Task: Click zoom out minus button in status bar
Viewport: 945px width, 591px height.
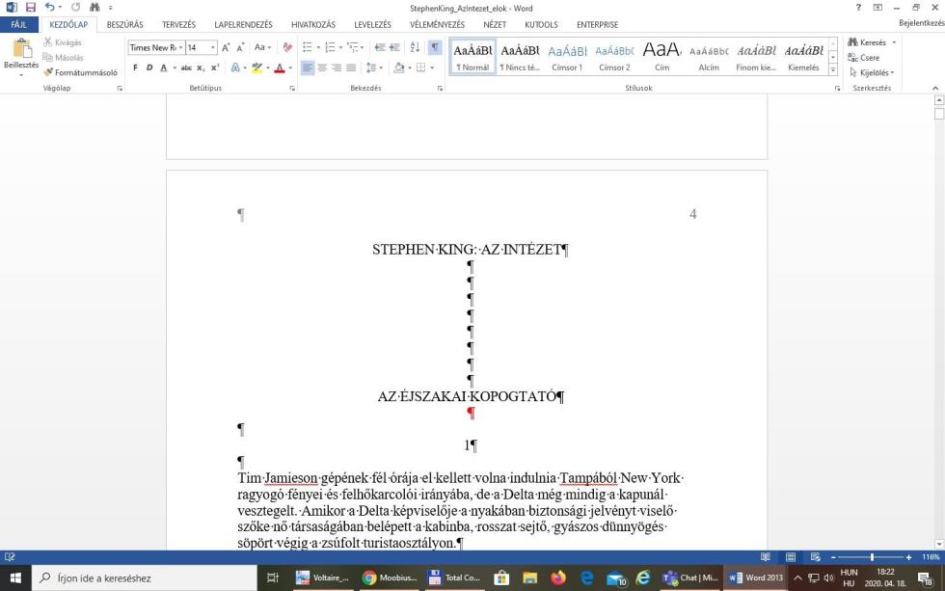Action: coord(833,557)
